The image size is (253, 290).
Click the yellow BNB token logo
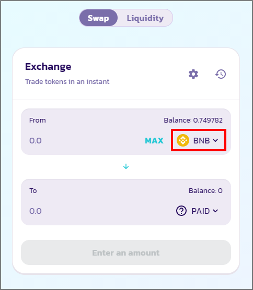tap(183, 140)
